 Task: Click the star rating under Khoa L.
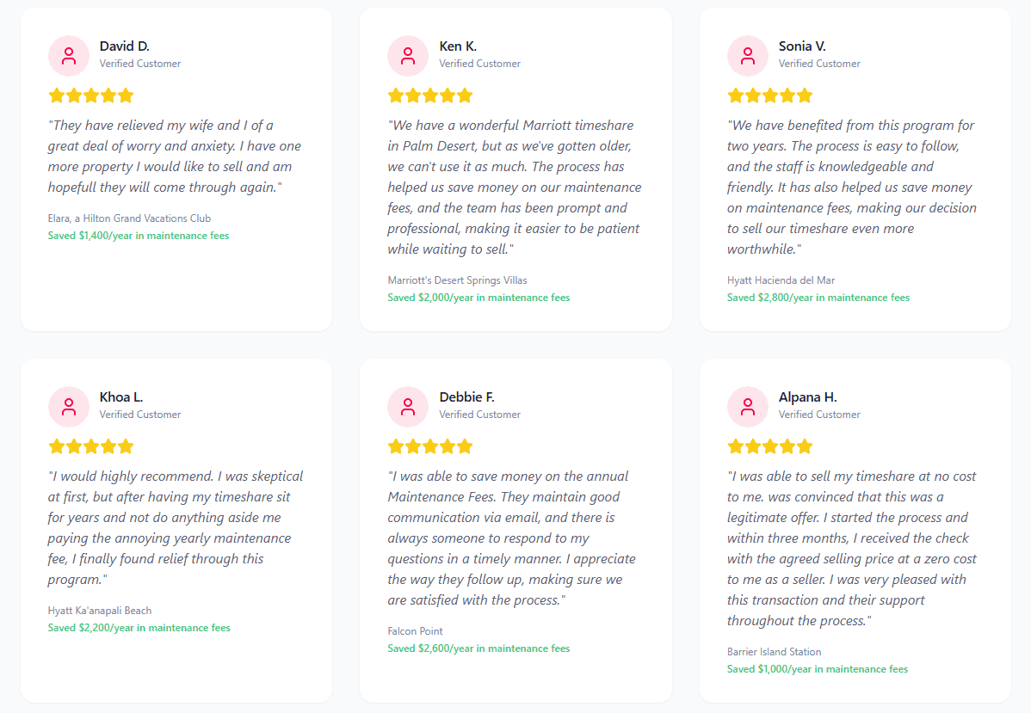point(91,446)
